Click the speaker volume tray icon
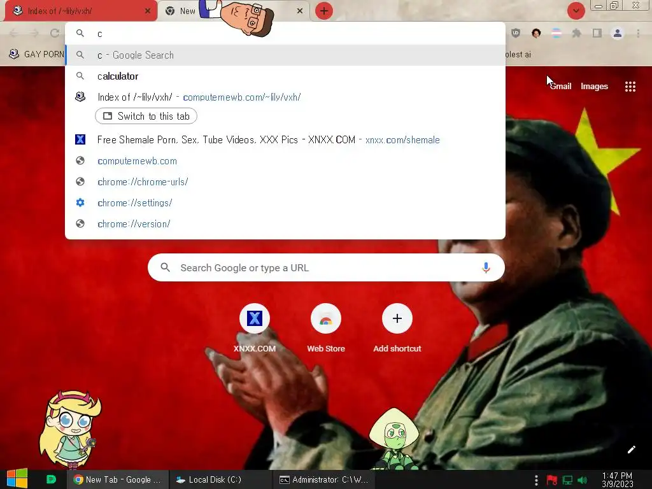The height and width of the screenshot is (489, 652). (x=583, y=480)
